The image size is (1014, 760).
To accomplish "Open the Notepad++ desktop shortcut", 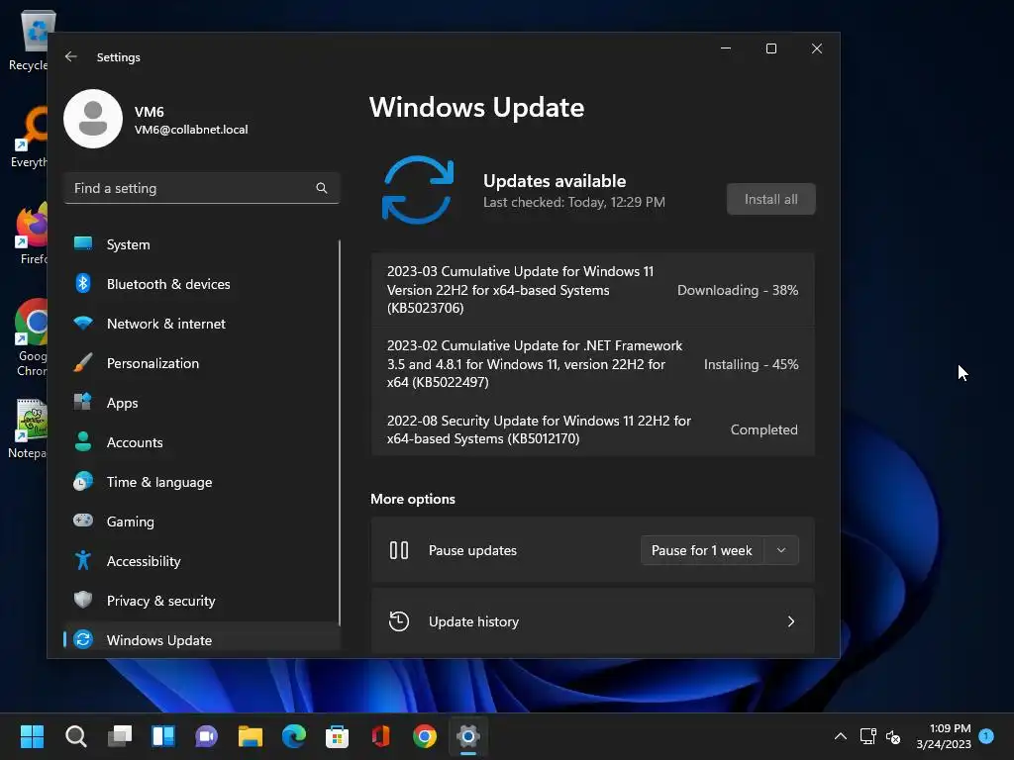I will (29, 429).
